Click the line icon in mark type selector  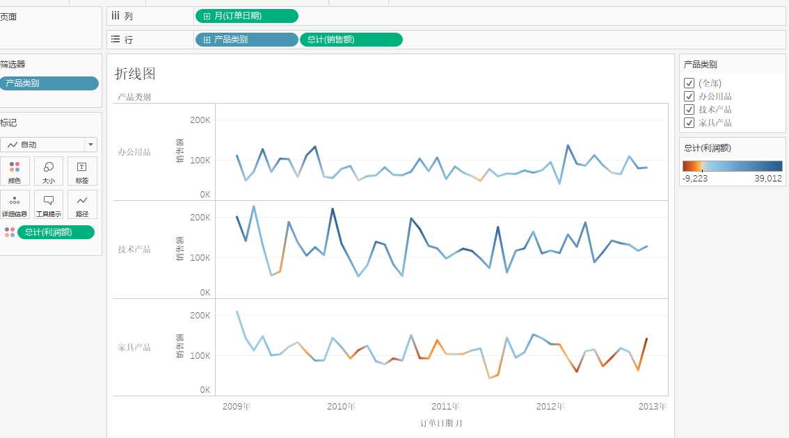point(13,145)
